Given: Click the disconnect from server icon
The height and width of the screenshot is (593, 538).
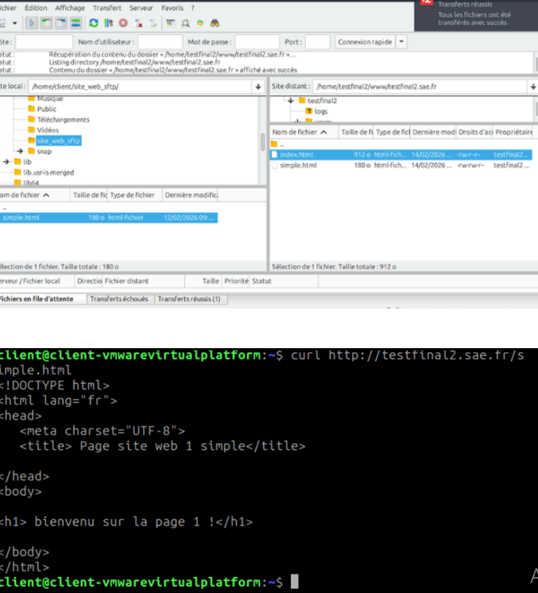Looking at the screenshot, I should (x=138, y=24).
